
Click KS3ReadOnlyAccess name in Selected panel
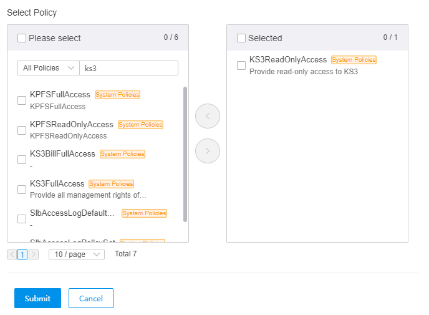tap(288, 59)
